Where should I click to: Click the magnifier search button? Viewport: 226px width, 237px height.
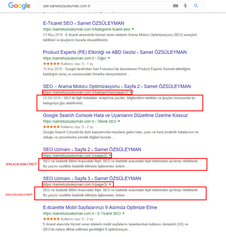196,6
